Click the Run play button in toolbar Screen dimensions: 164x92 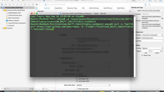coord(12,1)
